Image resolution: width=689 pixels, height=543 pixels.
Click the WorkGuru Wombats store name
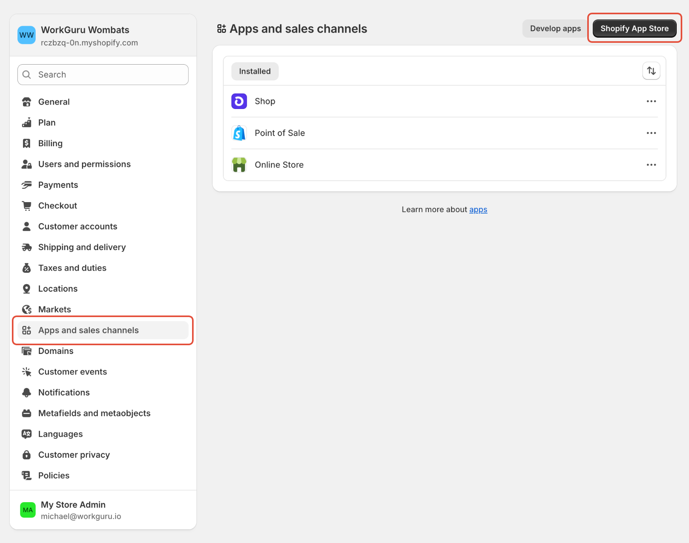pos(85,30)
